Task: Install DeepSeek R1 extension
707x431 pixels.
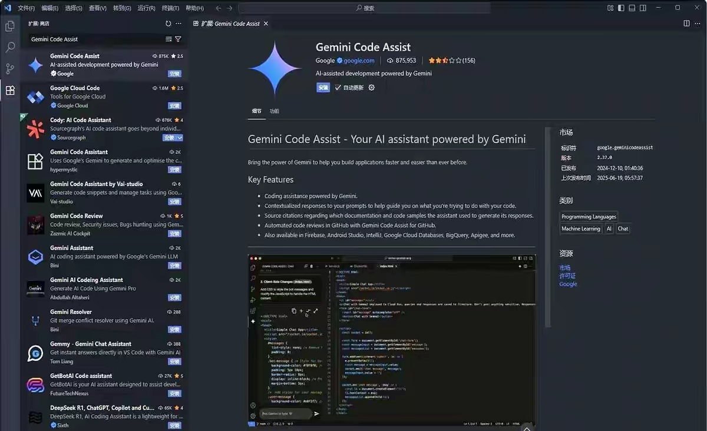Action: [174, 426]
